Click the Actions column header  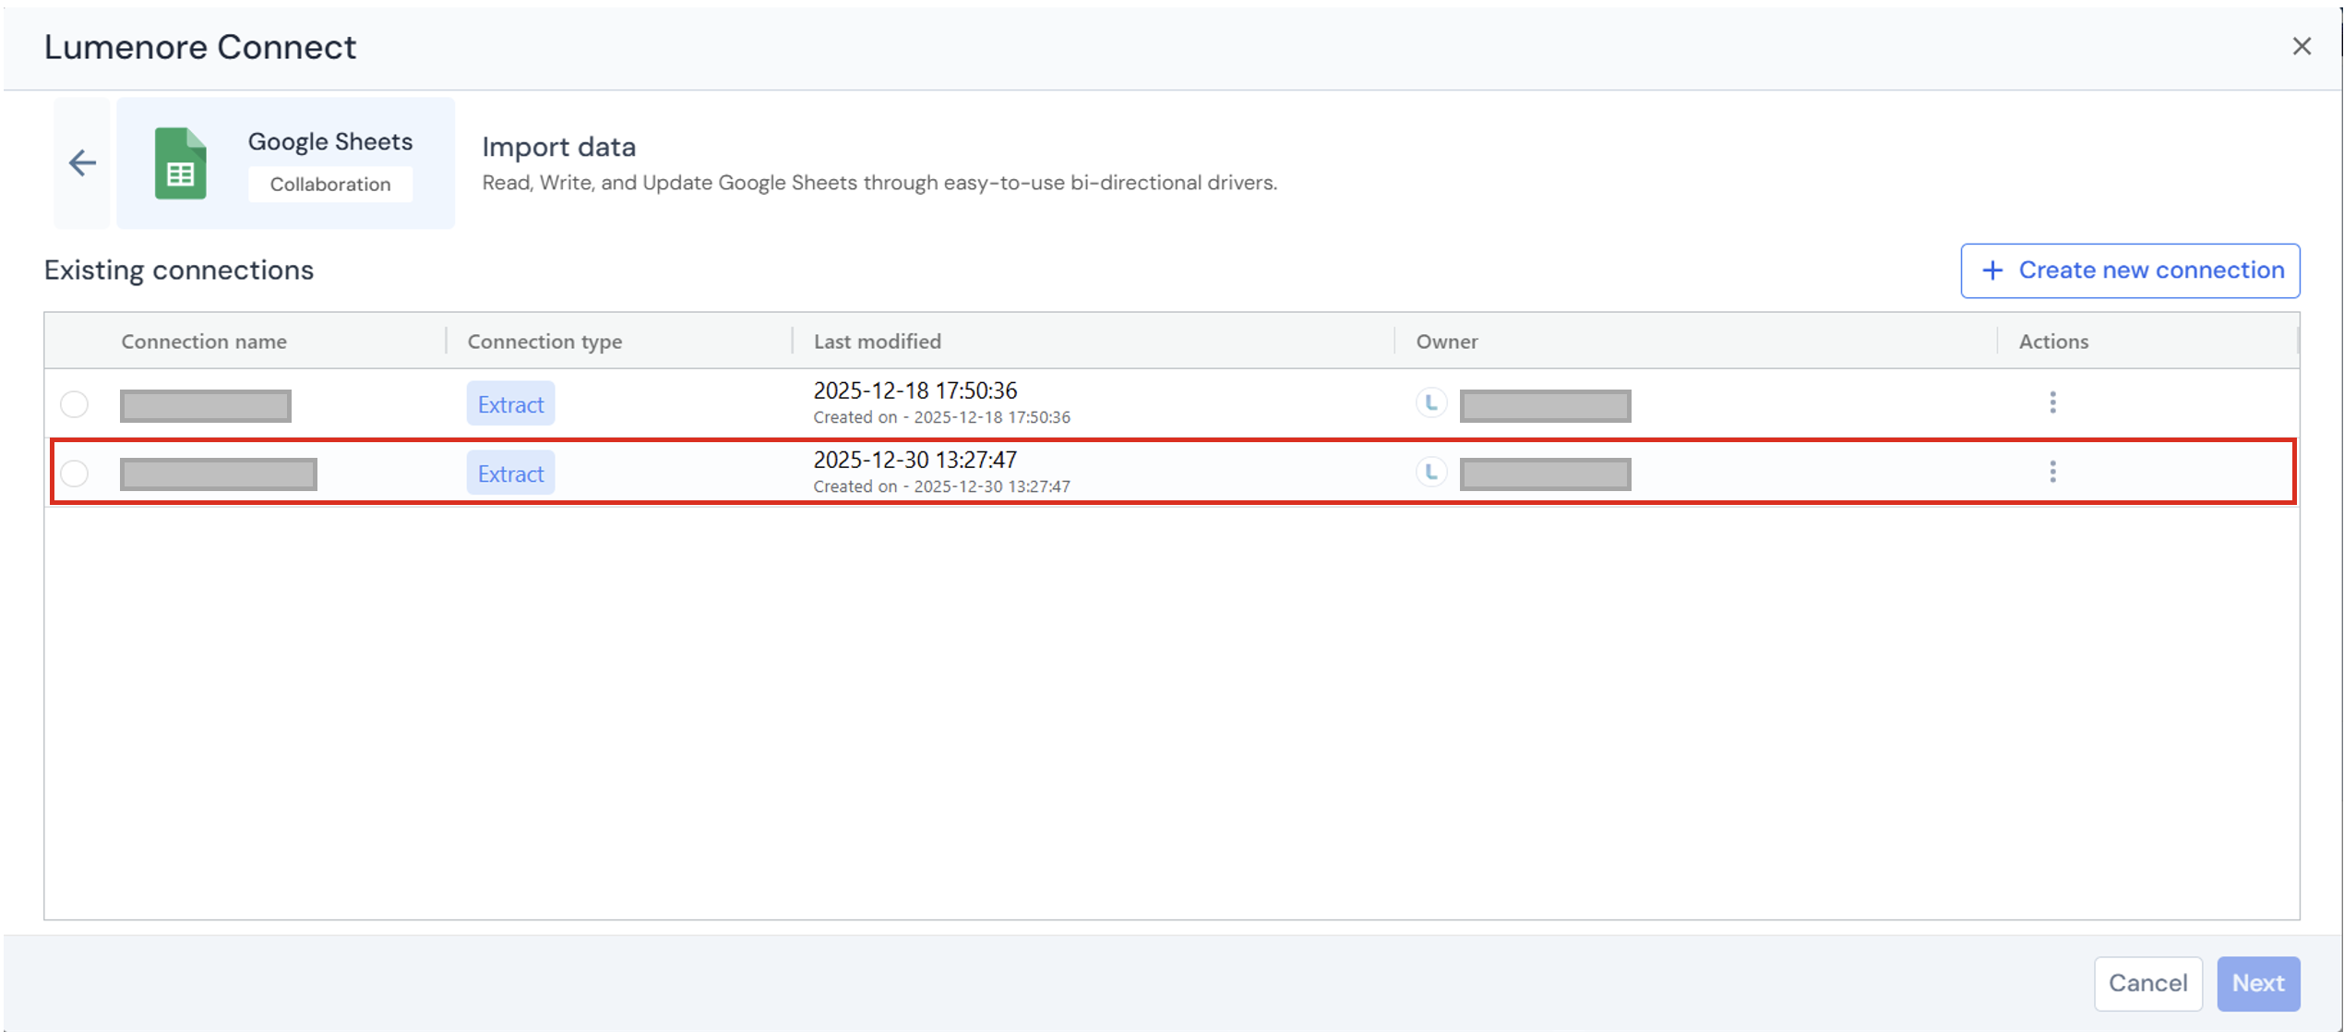[2053, 342]
